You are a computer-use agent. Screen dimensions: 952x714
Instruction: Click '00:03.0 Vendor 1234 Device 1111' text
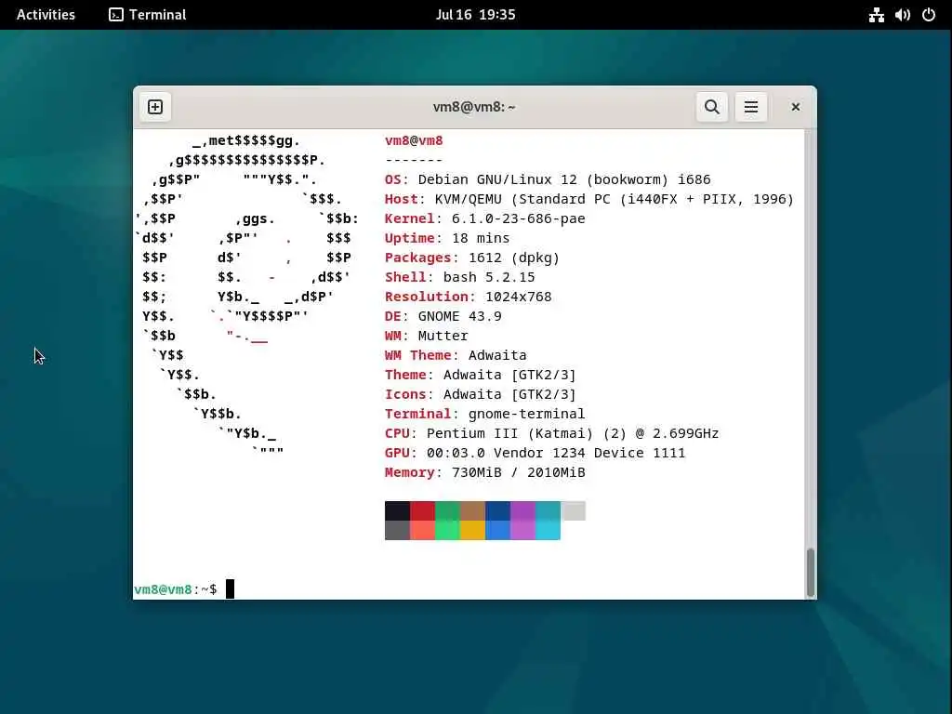pos(556,453)
